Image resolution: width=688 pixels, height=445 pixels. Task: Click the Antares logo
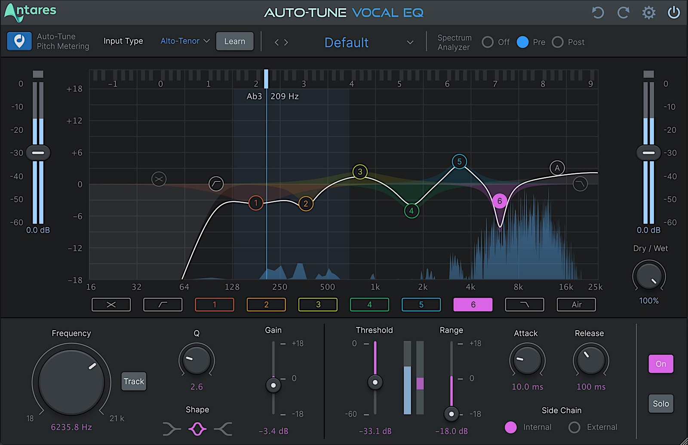30,12
